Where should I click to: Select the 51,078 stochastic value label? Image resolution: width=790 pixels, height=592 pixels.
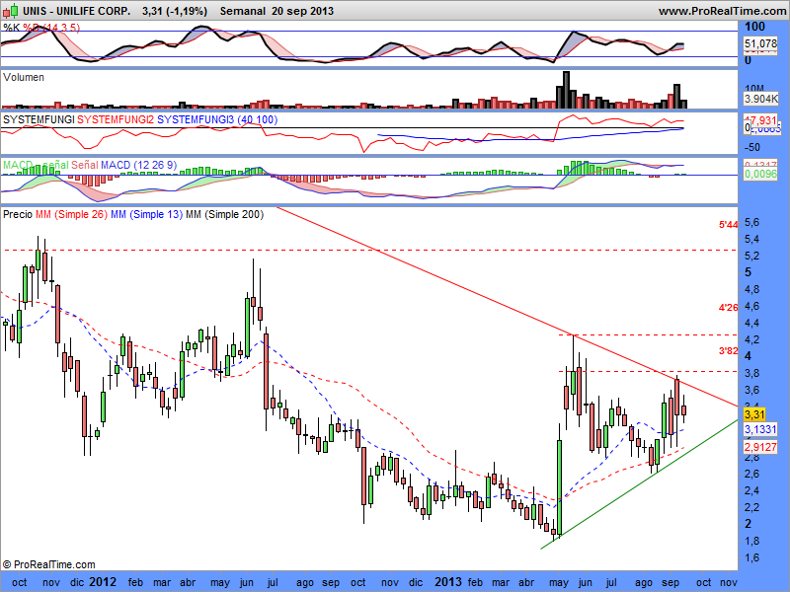(760, 43)
